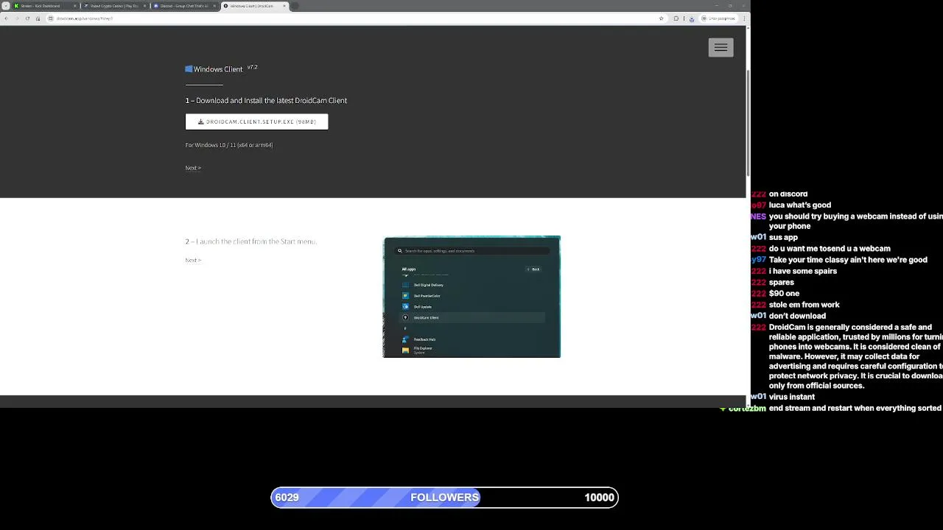Close the Kick Dashboard tab
This screenshot has width=943, height=530.
click(74, 6)
